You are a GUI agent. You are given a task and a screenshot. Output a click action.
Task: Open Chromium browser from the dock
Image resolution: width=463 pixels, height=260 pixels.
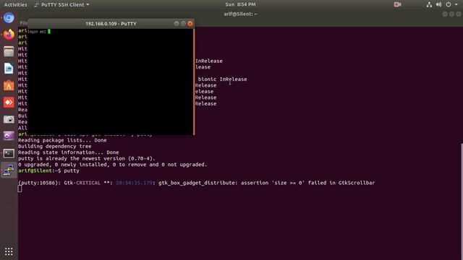tap(9, 18)
